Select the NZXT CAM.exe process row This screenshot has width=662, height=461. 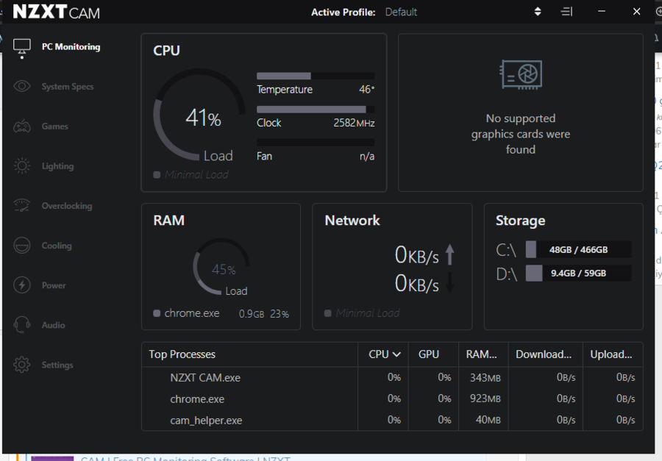[205, 378]
